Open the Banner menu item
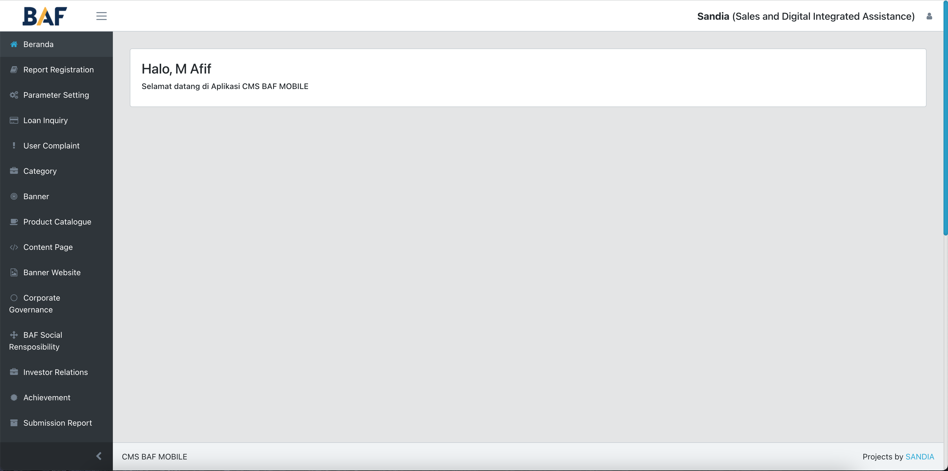 (x=56, y=196)
